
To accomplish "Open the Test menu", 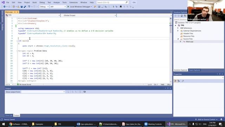I will [49, 2].
